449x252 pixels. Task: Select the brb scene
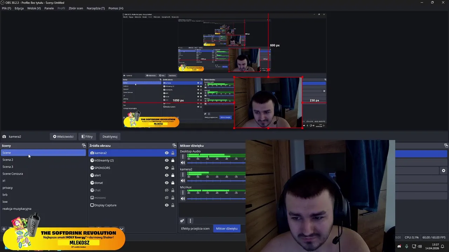tap(43, 195)
